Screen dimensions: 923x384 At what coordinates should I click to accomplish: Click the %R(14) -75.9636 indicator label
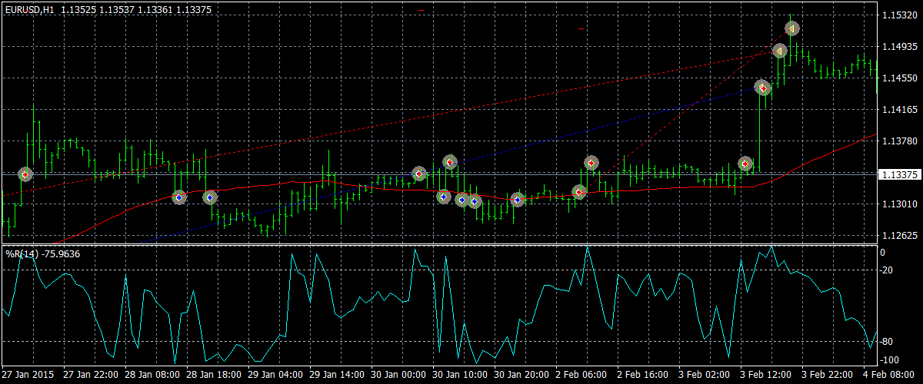[43, 253]
